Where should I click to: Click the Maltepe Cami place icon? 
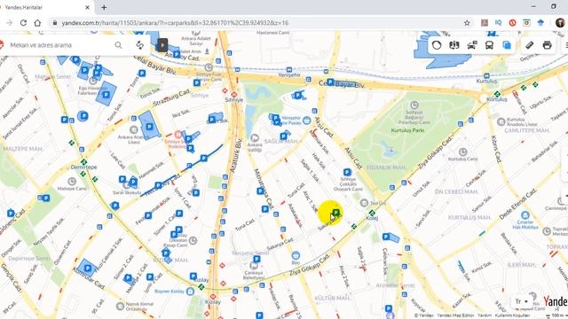click(x=72, y=181)
